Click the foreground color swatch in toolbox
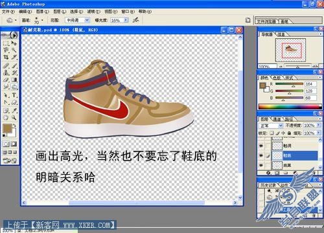324x233 pixels. (7, 129)
